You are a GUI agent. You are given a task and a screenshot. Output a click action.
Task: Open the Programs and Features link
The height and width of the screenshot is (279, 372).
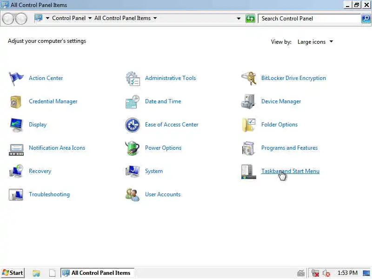tap(289, 148)
